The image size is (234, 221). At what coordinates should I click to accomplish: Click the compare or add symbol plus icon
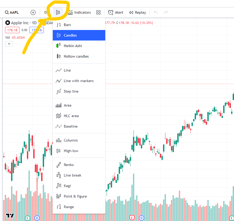(x=33, y=13)
